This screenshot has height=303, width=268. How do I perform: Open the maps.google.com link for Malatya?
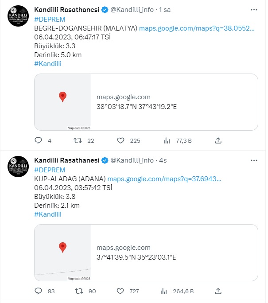[x=197, y=28]
